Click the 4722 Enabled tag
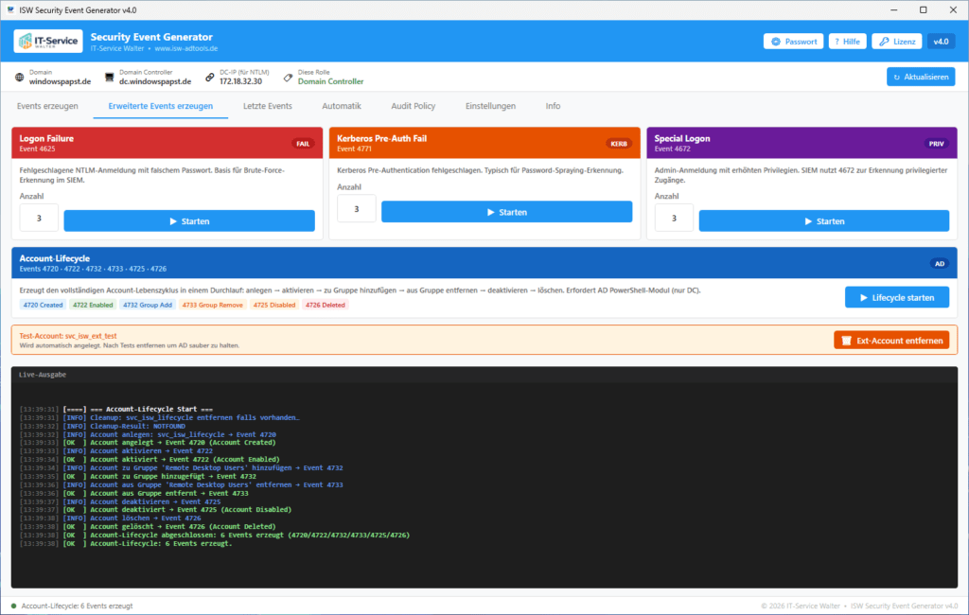Viewport: 969px width, 615px height. [93, 305]
